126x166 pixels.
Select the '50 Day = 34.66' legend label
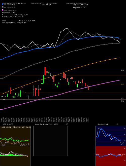(x=10, y=8)
